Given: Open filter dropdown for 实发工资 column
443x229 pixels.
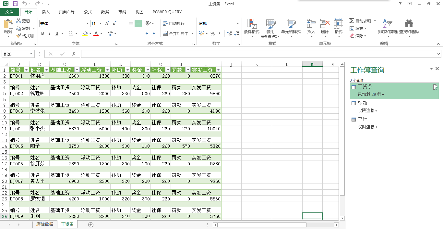Looking at the screenshot, I should click(218, 70).
